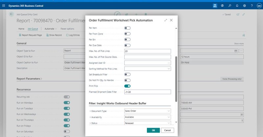Open the settings gear icon
The image size is (263, 137).
point(244,6)
